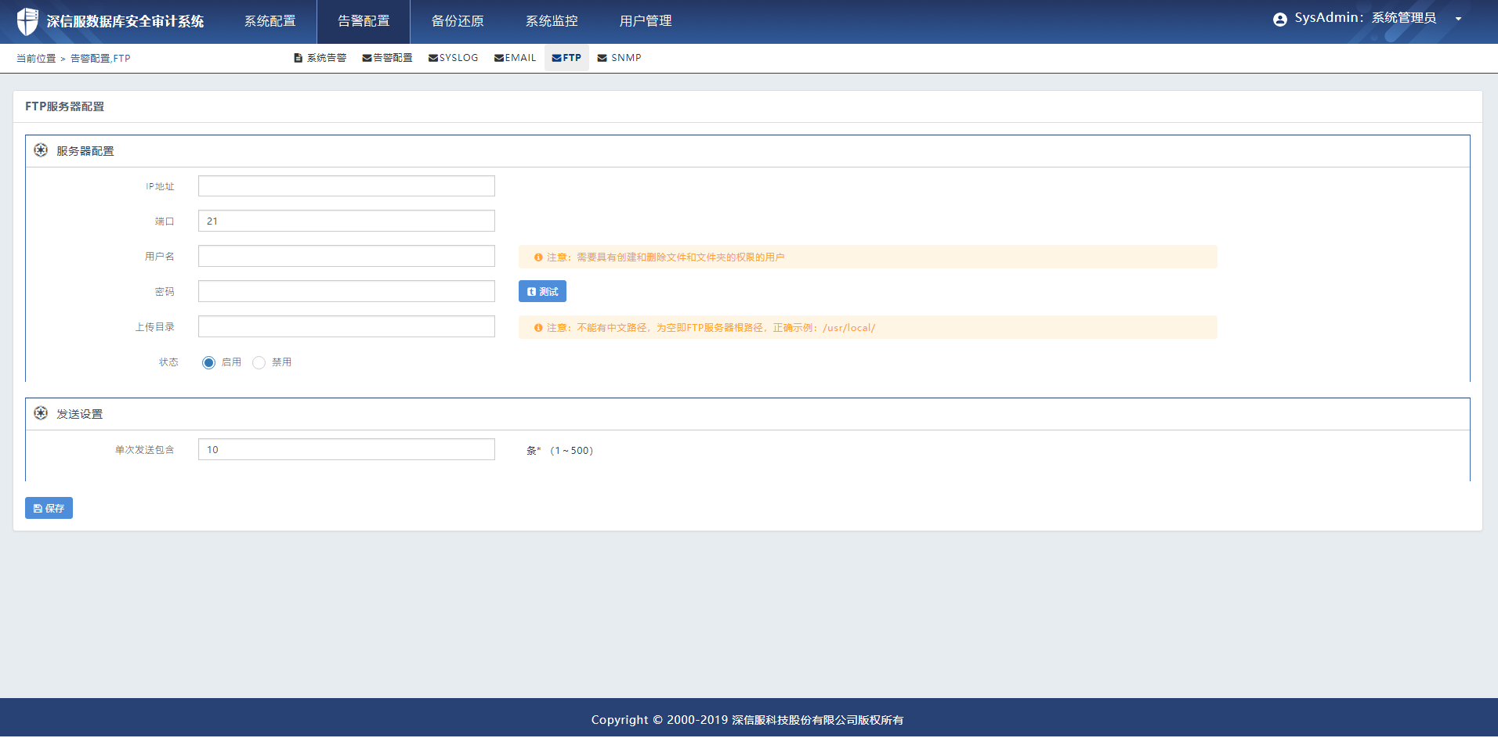Click the SysAdmin user avatar icon
Image resolution: width=1498 pixels, height=738 pixels.
tap(1279, 20)
